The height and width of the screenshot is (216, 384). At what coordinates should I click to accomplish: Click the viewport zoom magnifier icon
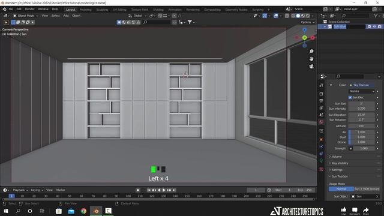(311, 52)
